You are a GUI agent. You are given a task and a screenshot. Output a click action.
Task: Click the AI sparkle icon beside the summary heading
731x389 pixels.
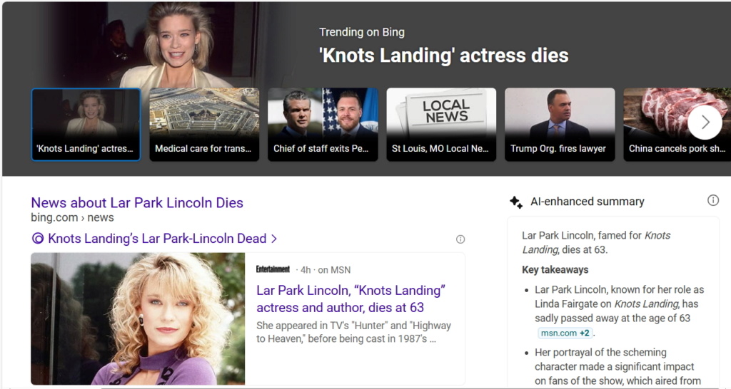click(x=516, y=202)
